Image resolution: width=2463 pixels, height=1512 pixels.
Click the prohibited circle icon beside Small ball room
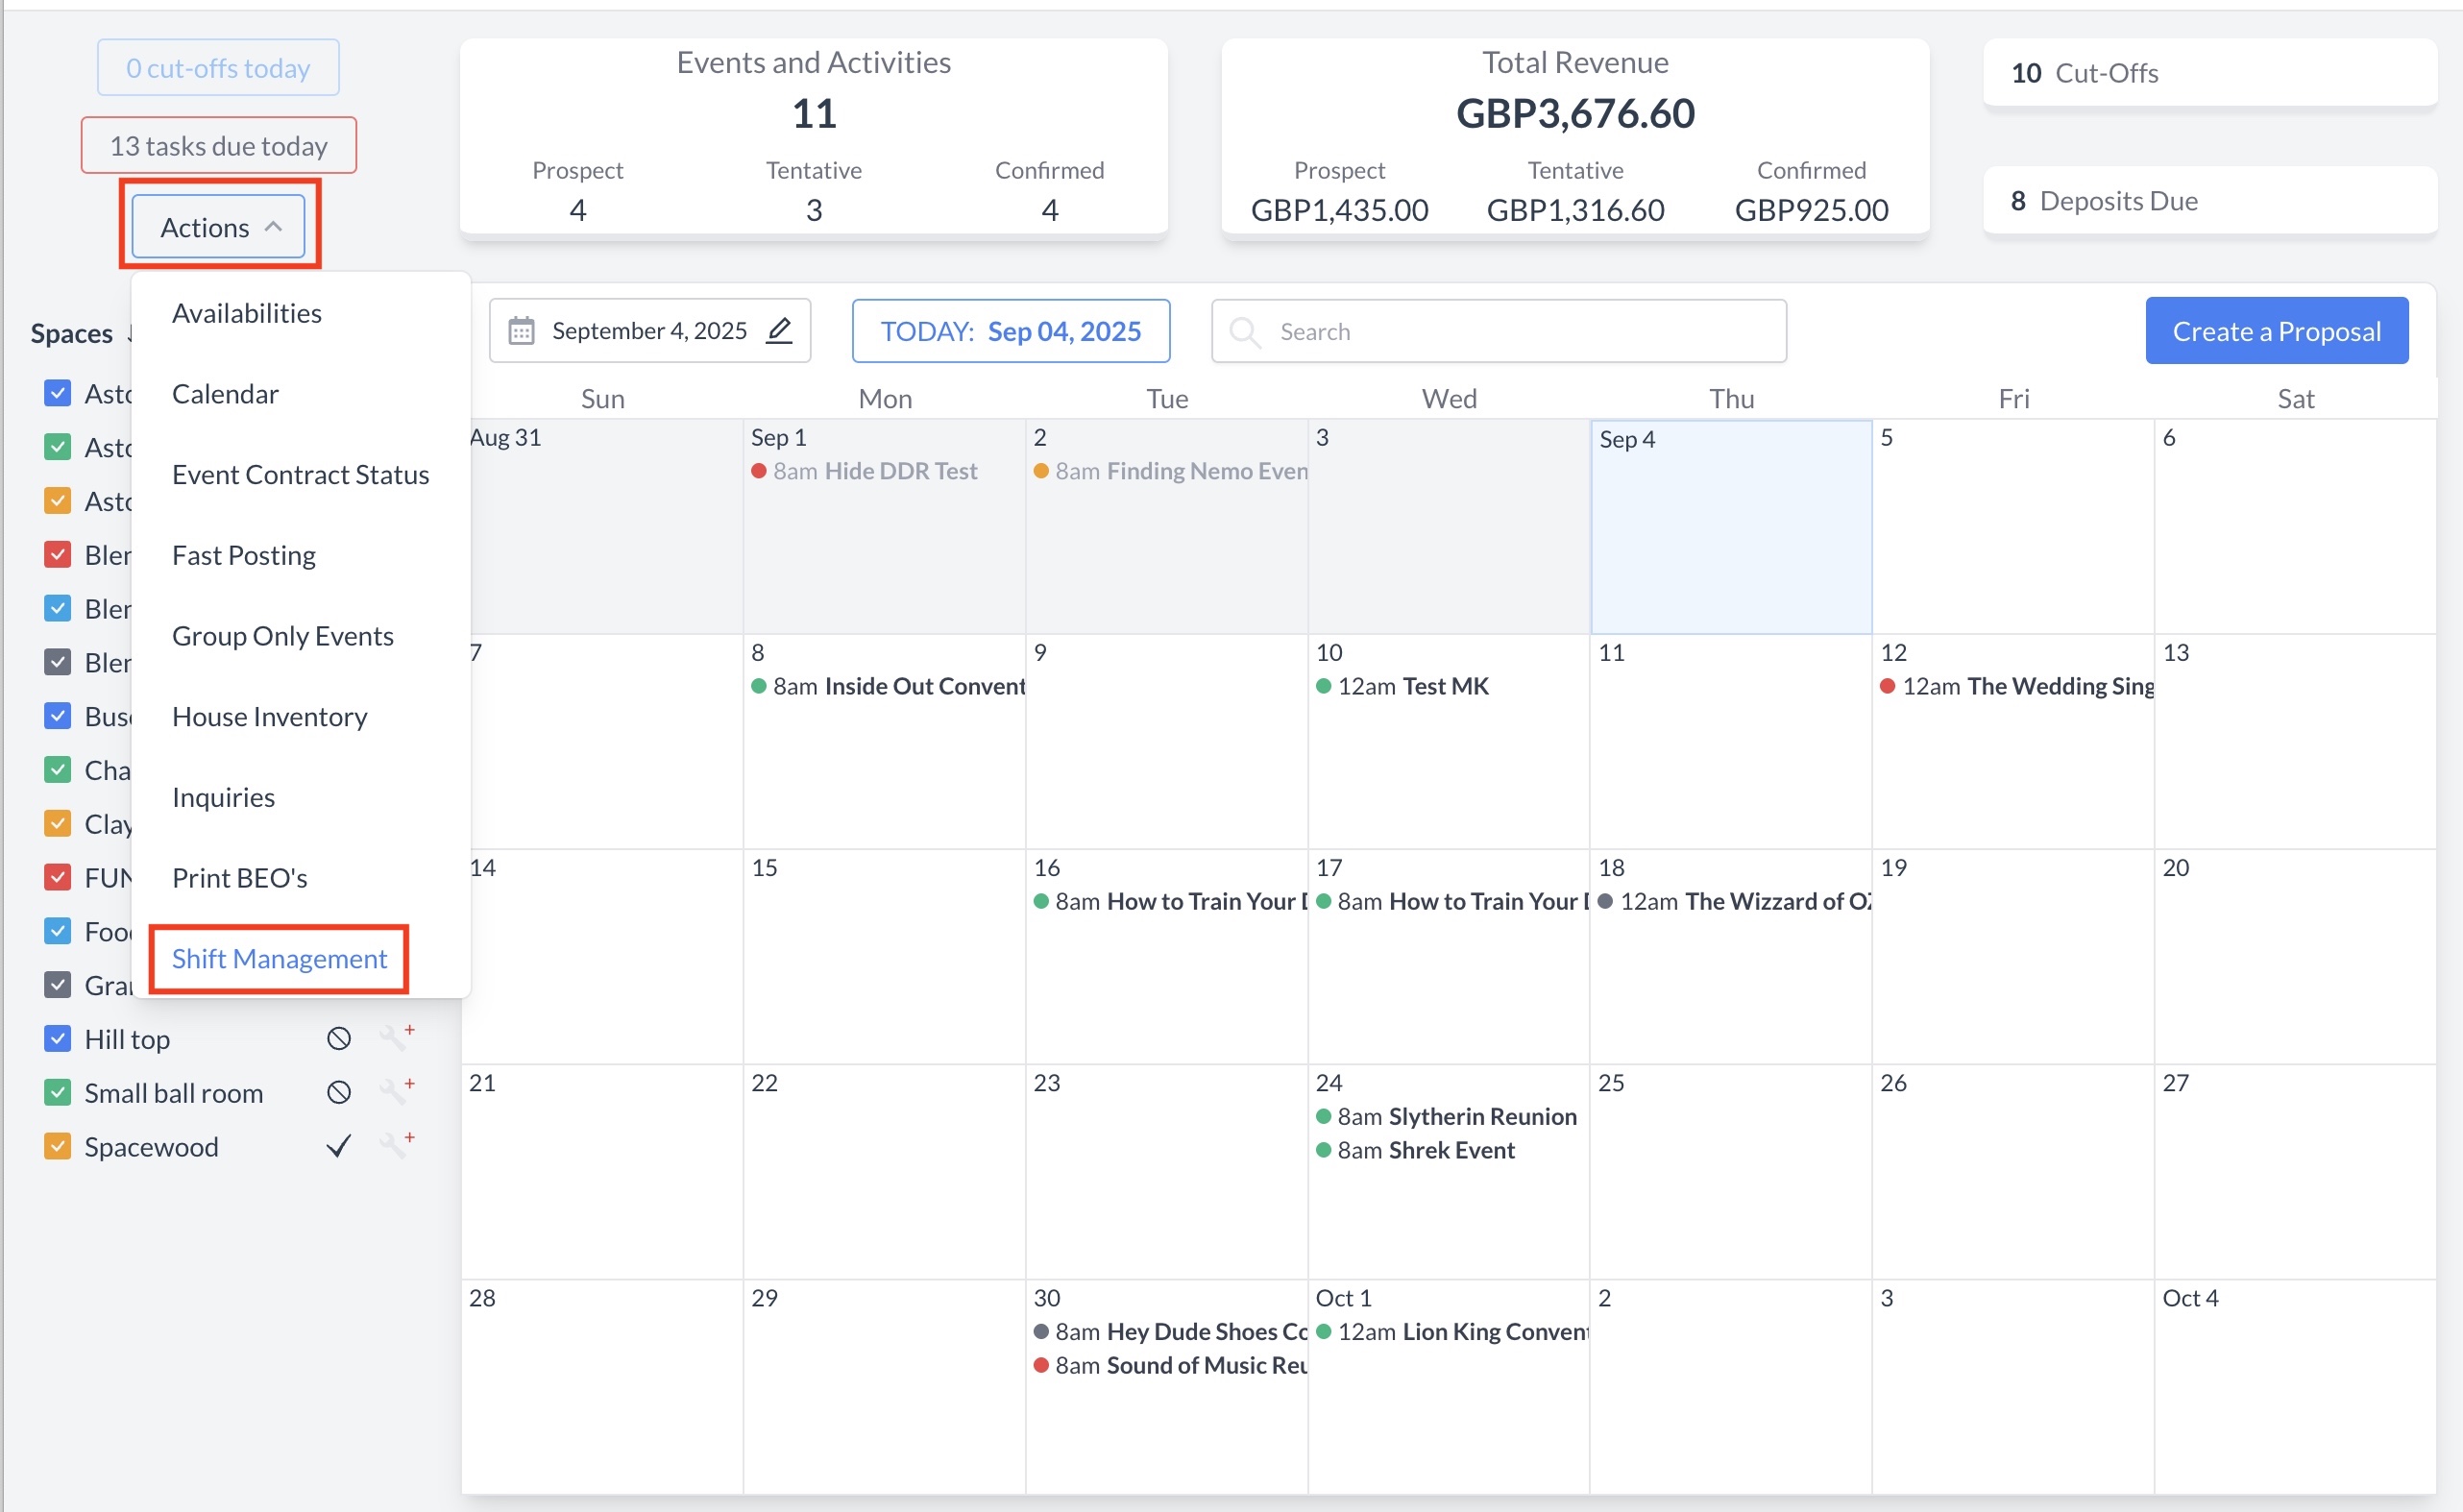(x=339, y=1092)
